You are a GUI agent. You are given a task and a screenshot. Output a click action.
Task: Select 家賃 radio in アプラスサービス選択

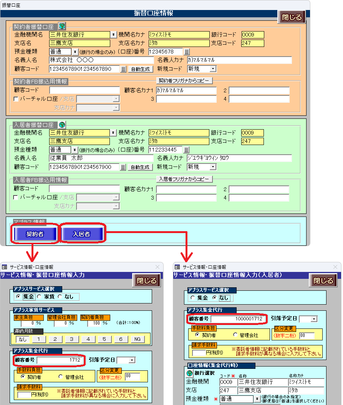pyautogui.click(x=40, y=297)
